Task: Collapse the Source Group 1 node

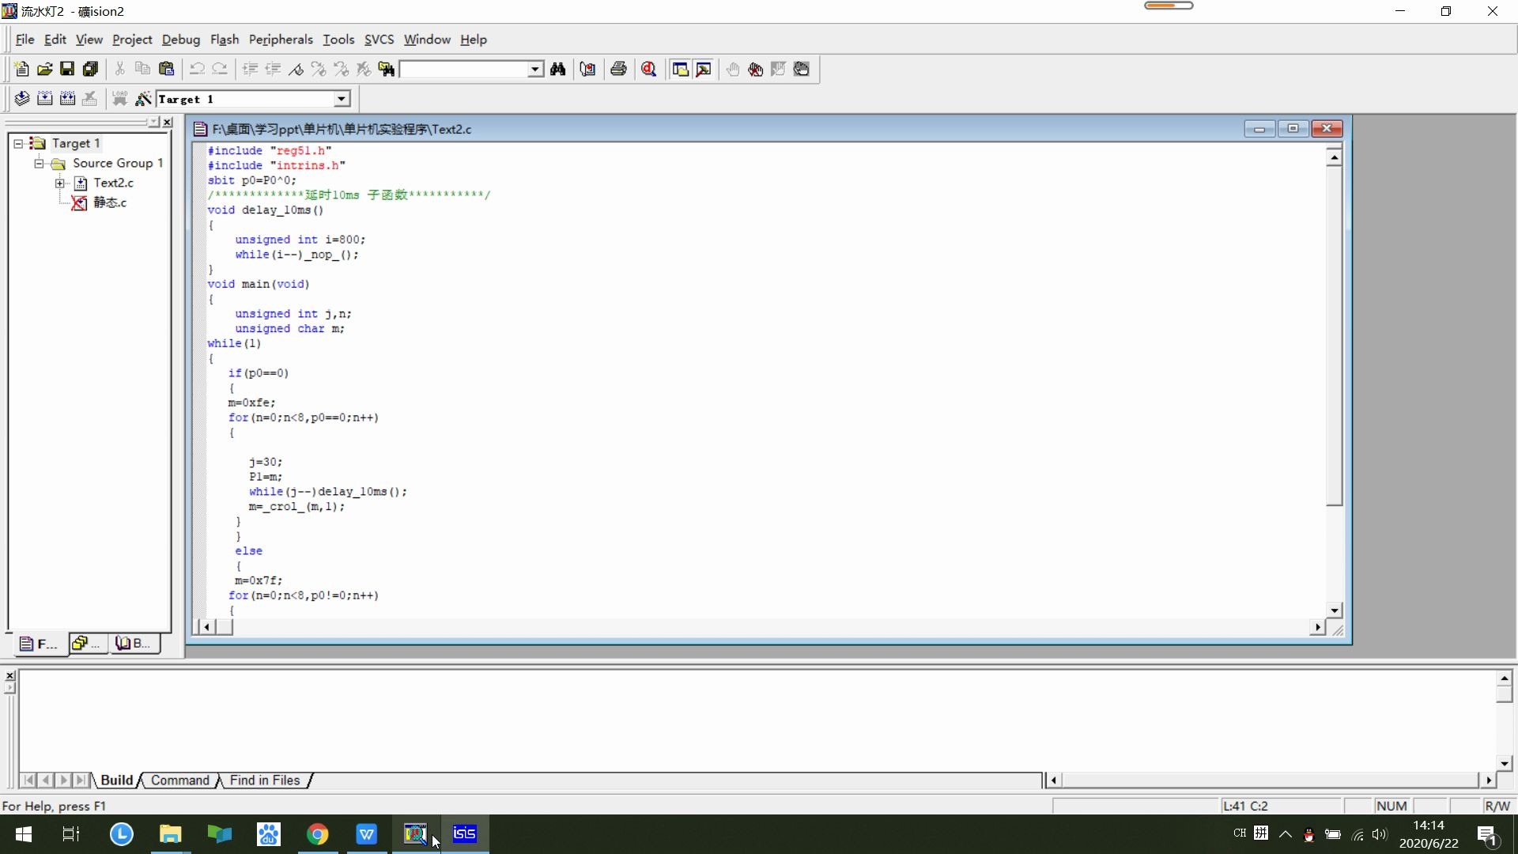Action: click(x=39, y=164)
